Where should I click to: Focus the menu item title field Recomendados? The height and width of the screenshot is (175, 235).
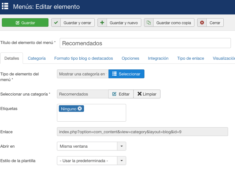145,43
